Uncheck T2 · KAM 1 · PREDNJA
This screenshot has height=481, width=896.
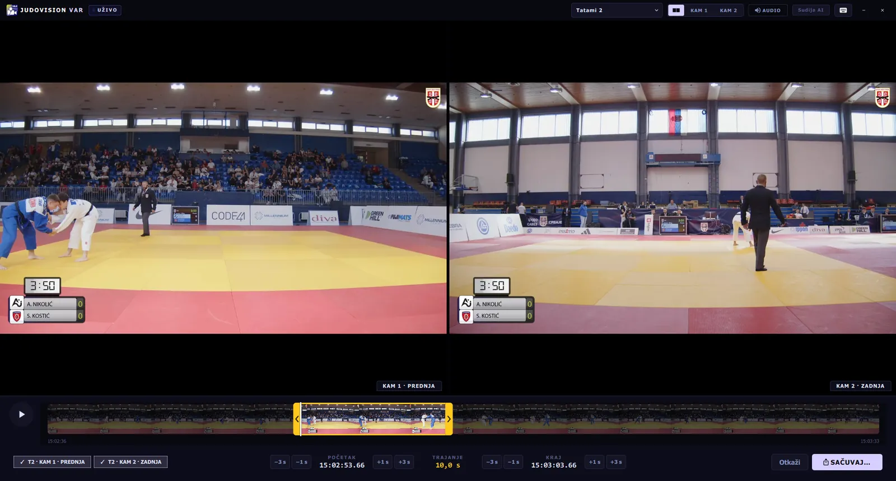pos(52,462)
